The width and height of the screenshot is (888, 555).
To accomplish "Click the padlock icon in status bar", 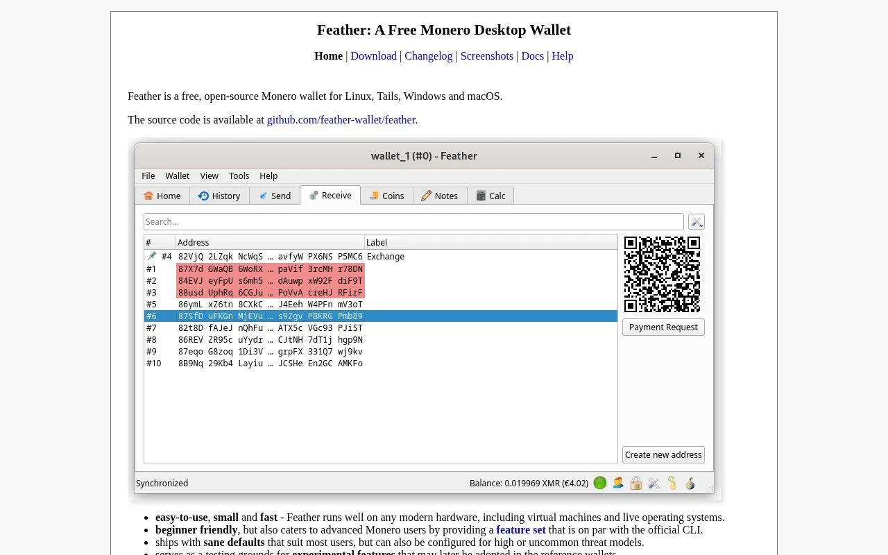I will (x=636, y=483).
